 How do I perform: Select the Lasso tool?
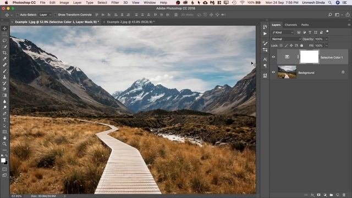(4, 40)
